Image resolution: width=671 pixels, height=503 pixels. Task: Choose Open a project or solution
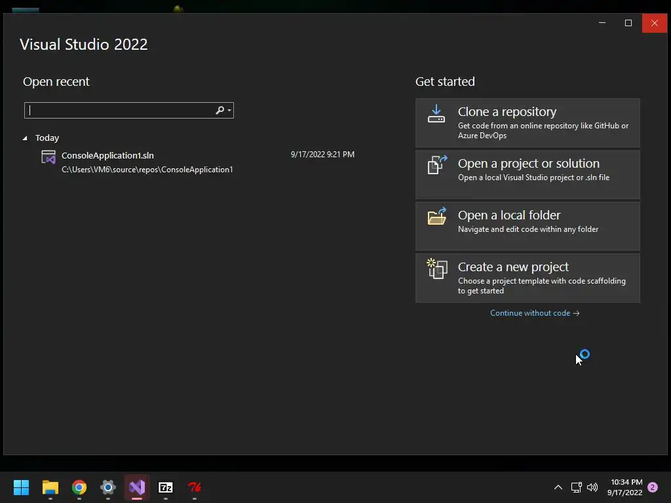[x=527, y=174]
